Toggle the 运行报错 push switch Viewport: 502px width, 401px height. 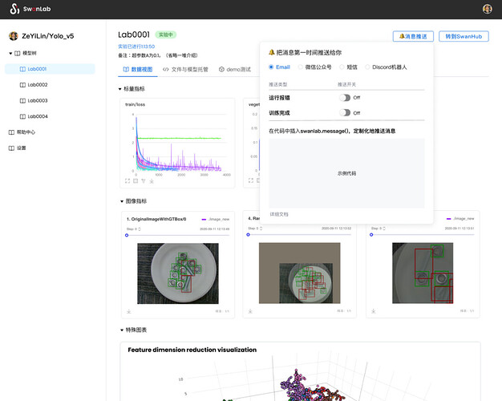345,97
